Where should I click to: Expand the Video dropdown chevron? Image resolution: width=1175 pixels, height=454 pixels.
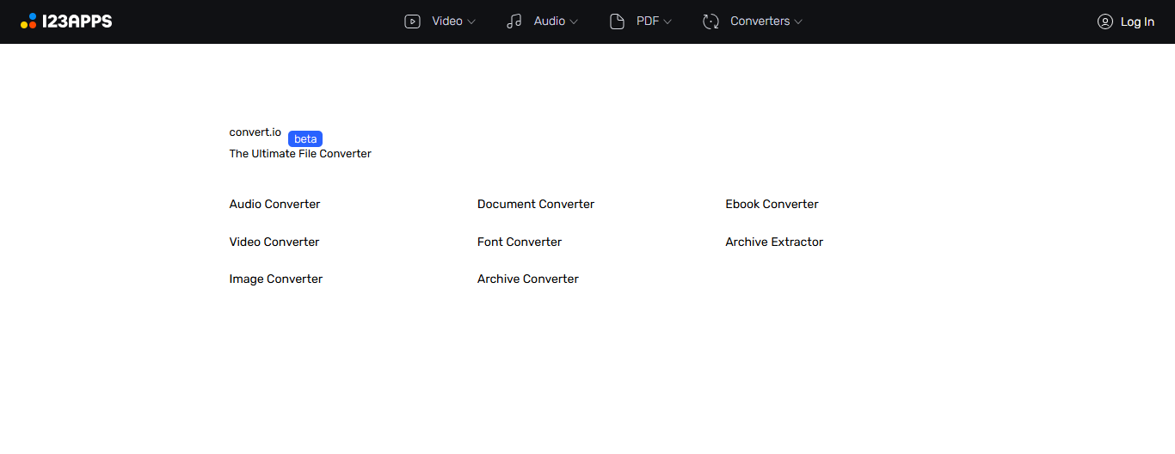[471, 21]
